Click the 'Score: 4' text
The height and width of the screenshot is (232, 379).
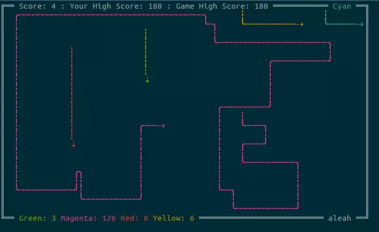37,6
